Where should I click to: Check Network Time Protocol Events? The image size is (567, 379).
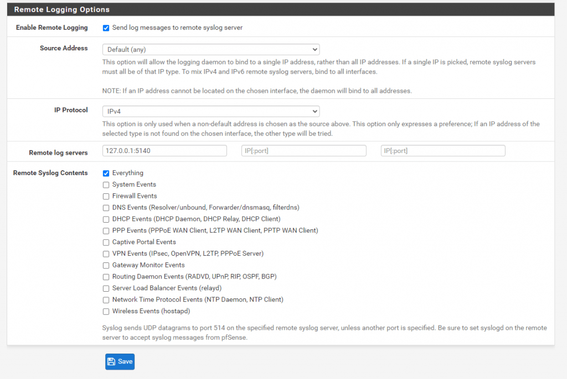tap(106, 301)
